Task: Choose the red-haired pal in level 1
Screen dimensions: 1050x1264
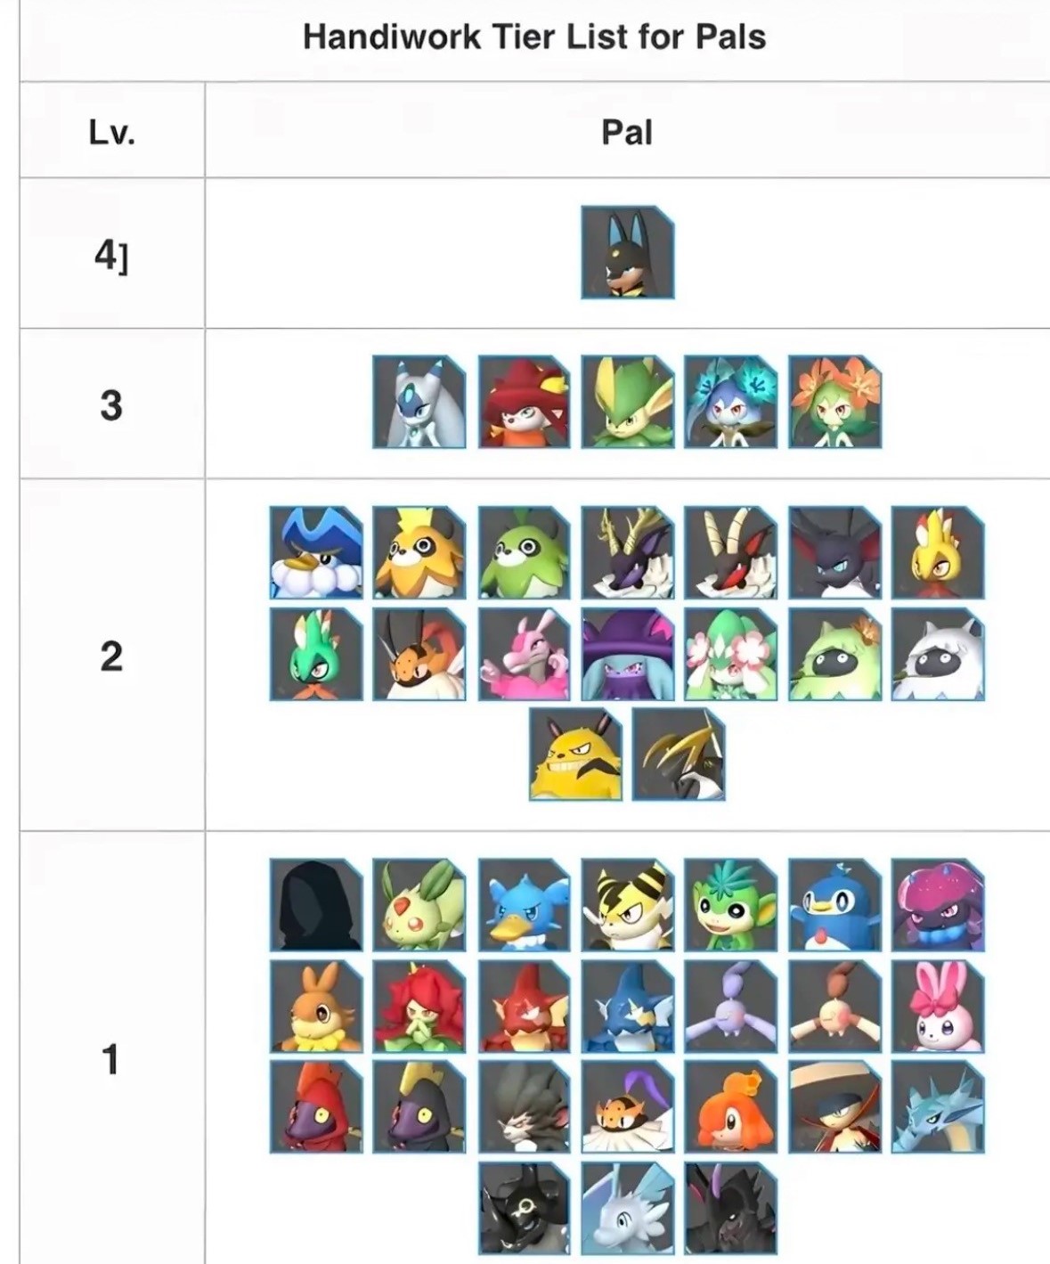Action: pos(419,1006)
